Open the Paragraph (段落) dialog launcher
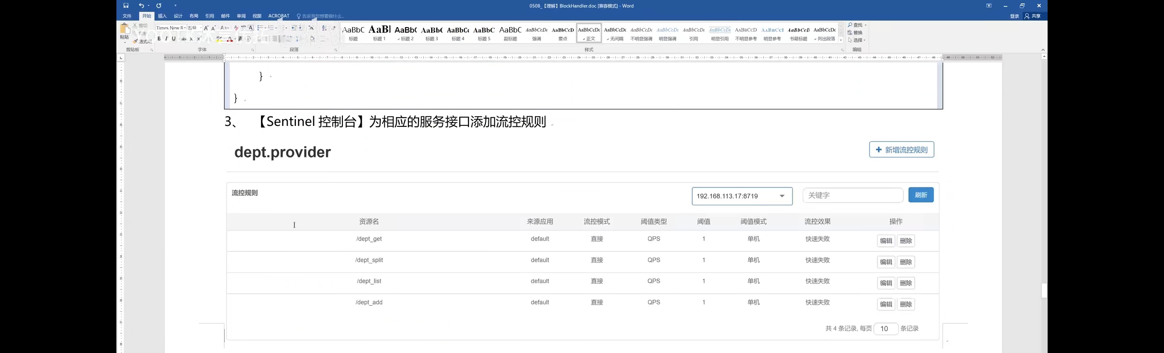The image size is (1164, 353). pos(336,50)
